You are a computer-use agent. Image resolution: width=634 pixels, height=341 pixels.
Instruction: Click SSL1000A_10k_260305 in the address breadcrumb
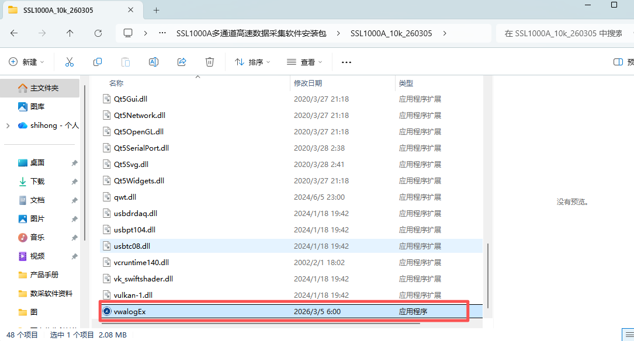click(391, 33)
